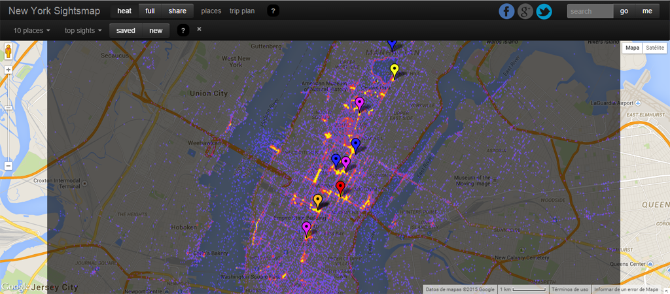670x294 pixels.
Task: Toggle the heat map overlay
Action: click(x=124, y=11)
